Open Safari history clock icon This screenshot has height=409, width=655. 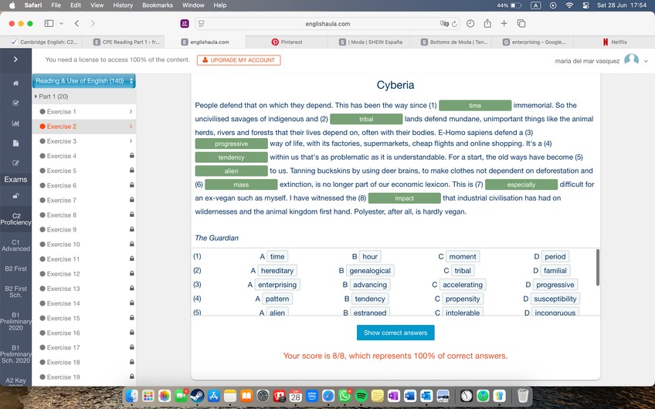[470, 23]
